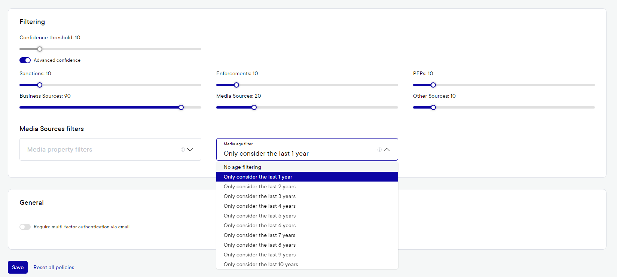The width and height of the screenshot is (617, 277).
Task: Open the Media property filters combo box
Action: (x=110, y=149)
